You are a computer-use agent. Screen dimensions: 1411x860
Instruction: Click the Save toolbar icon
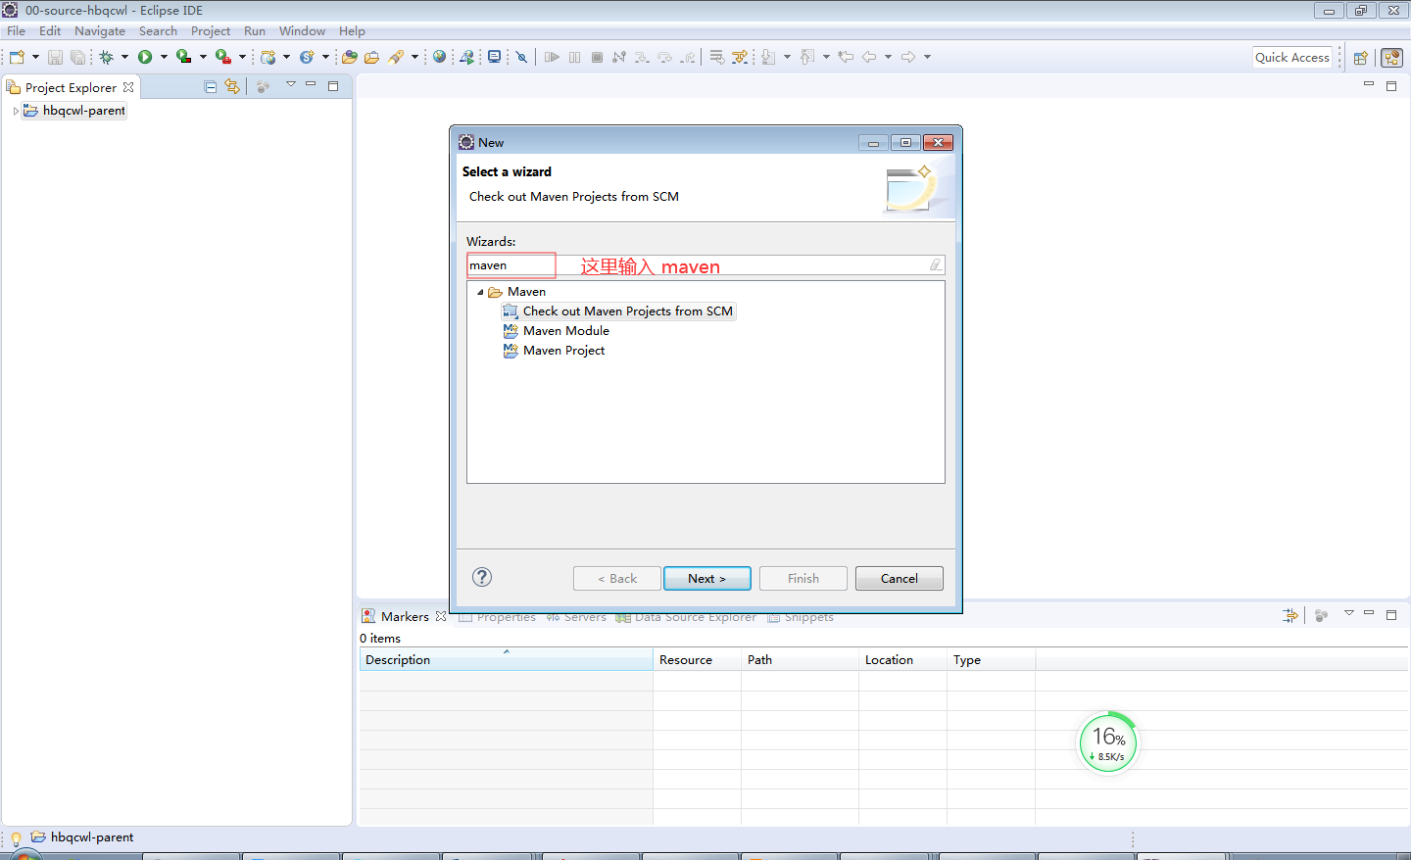tap(55, 57)
